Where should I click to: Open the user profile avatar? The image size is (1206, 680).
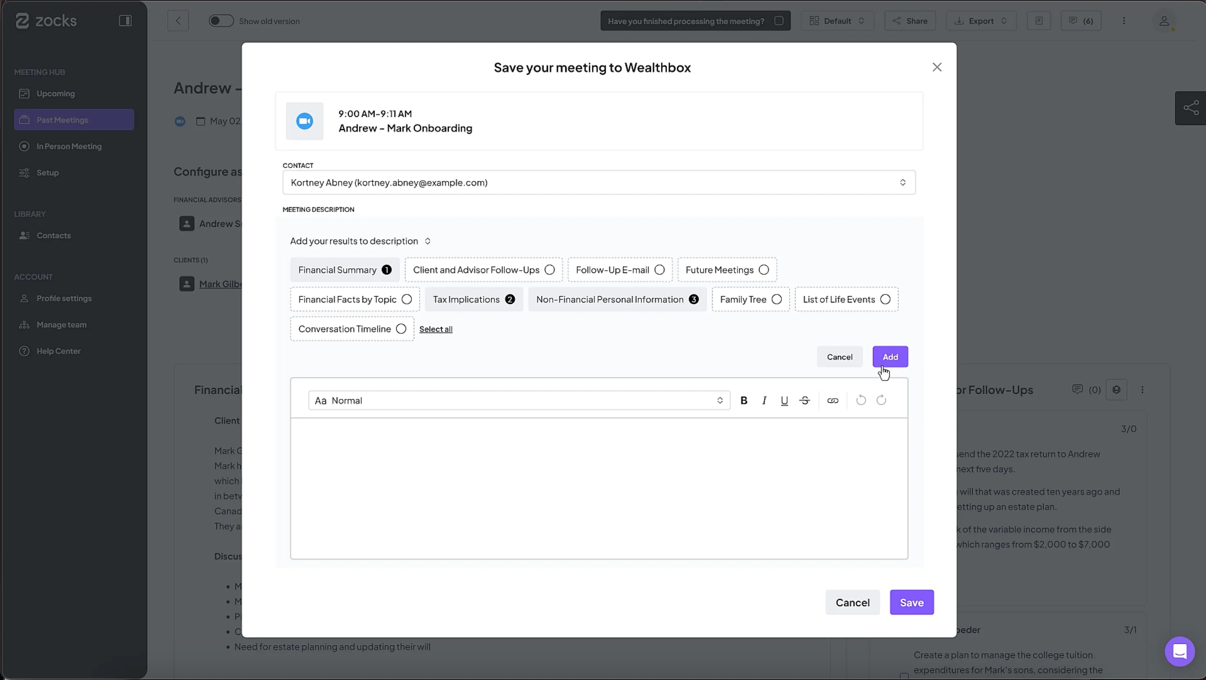click(1164, 21)
